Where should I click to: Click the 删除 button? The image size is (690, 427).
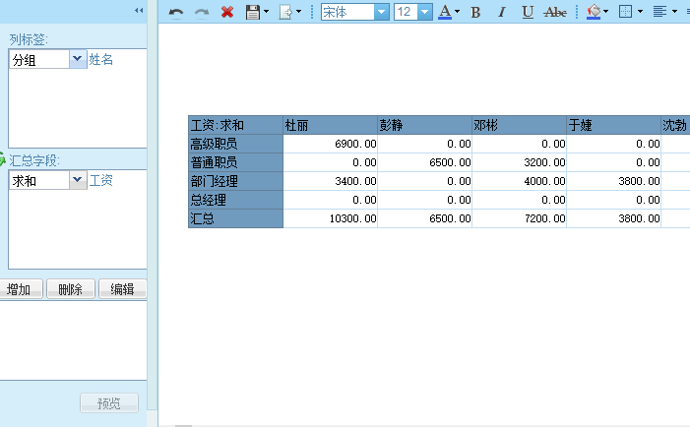pos(71,289)
